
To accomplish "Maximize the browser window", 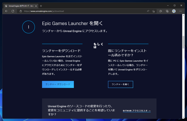I will click(175, 6).
